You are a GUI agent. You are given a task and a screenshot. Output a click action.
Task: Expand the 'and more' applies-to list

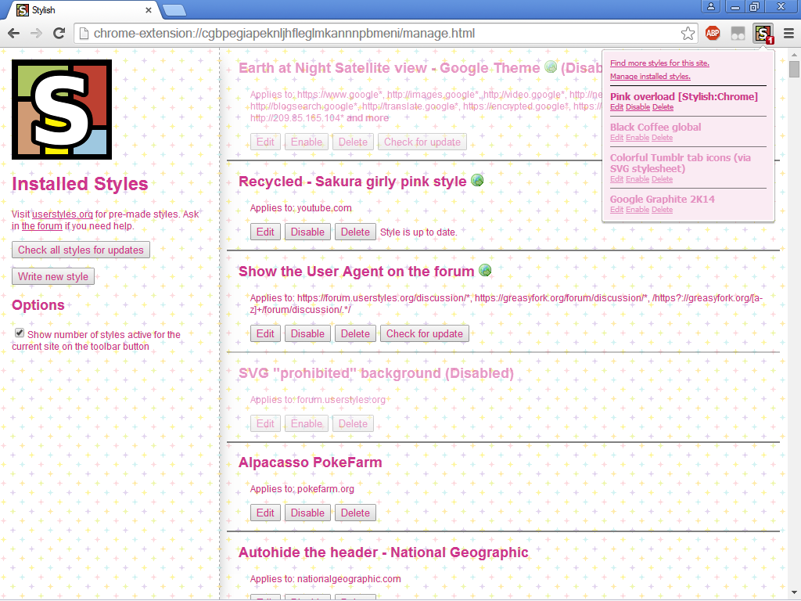(368, 118)
